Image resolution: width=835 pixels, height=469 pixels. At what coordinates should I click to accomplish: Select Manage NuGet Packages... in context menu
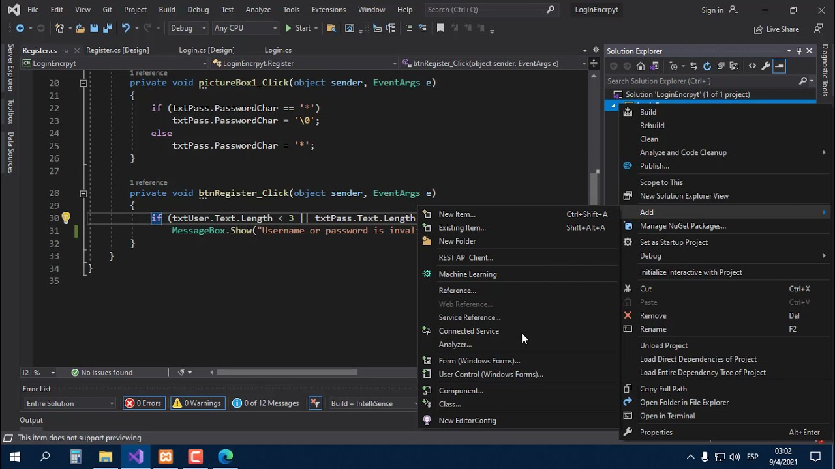725,226
